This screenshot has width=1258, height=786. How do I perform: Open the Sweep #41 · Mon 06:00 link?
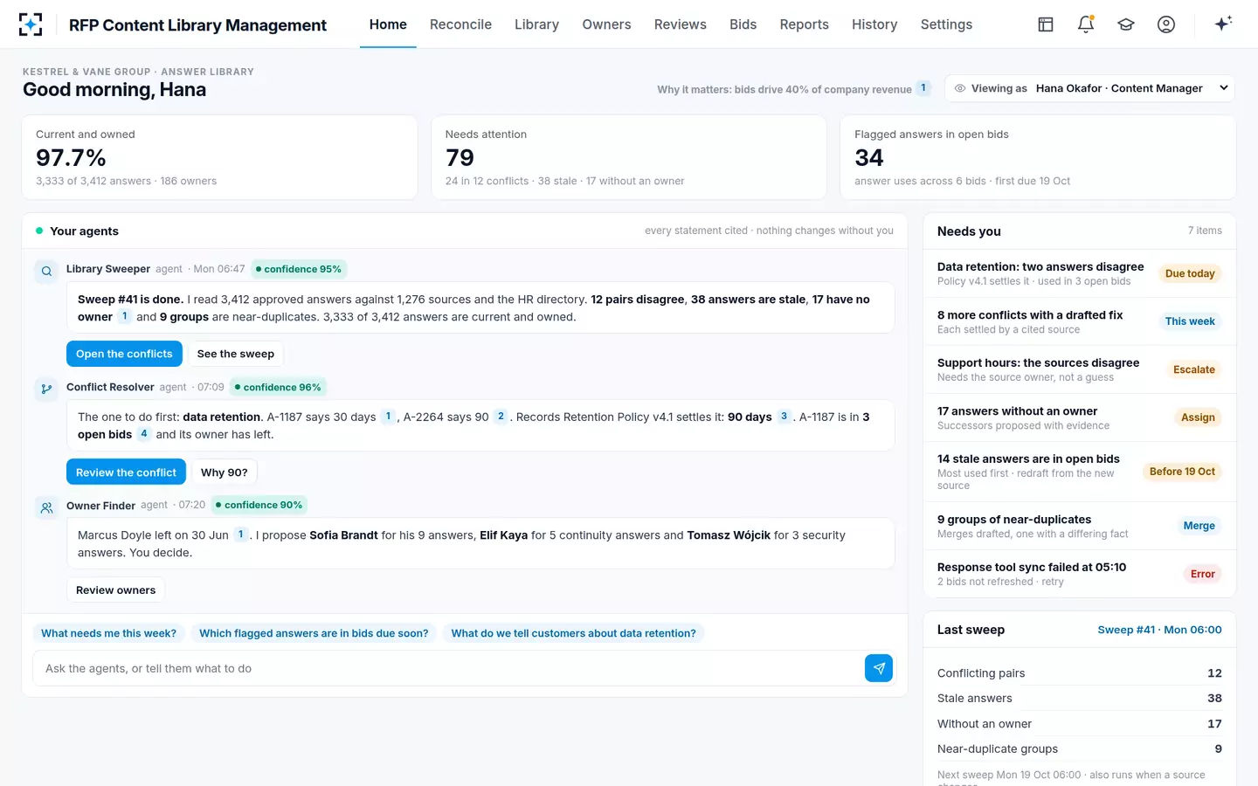click(x=1159, y=630)
